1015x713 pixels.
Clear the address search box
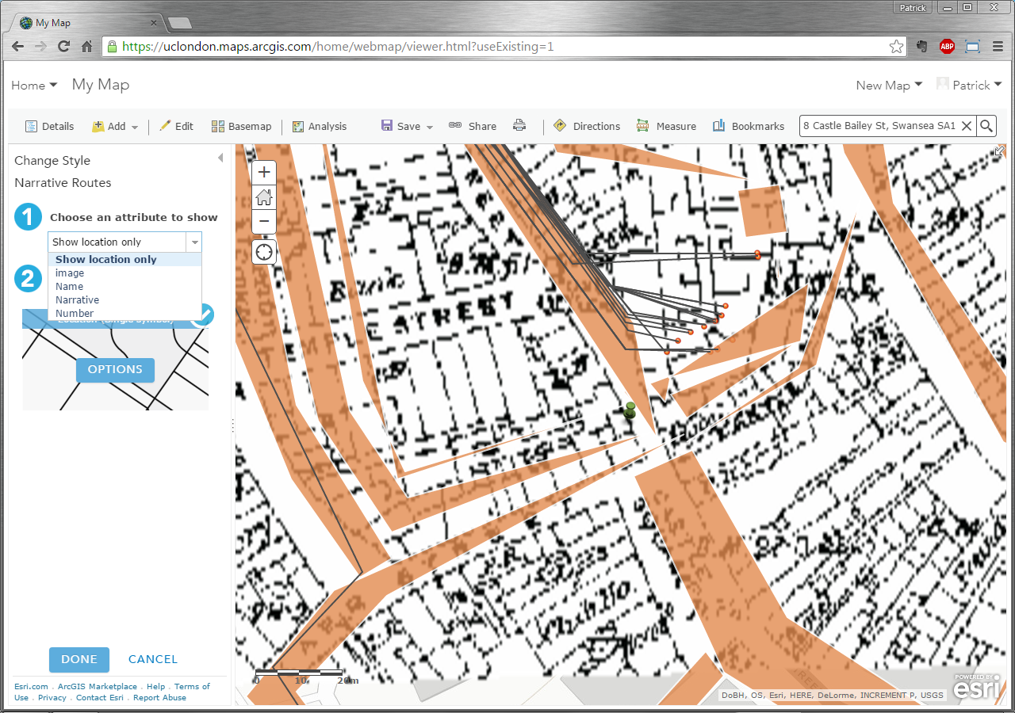click(966, 126)
